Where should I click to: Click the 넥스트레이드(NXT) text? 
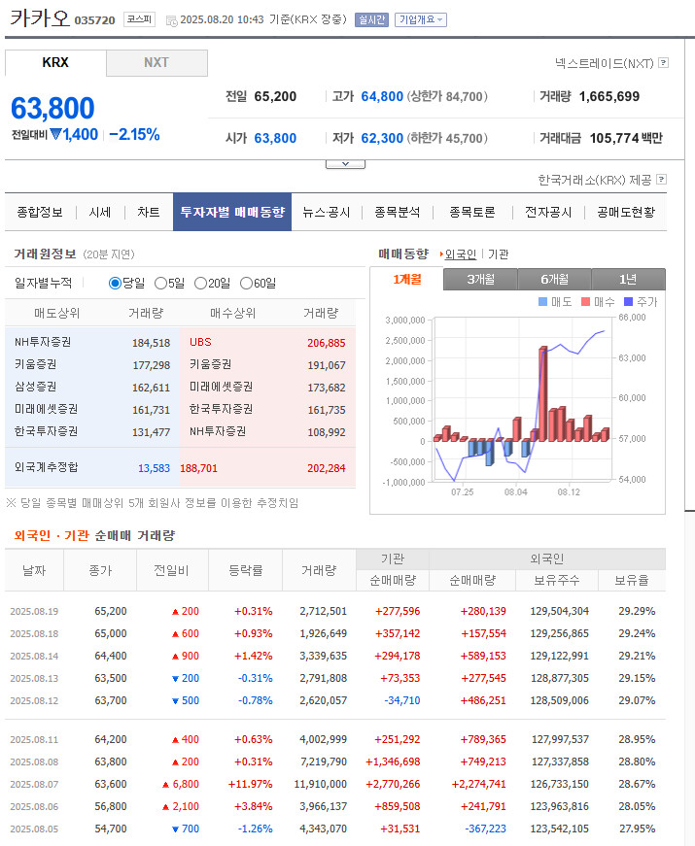pos(605,63)
